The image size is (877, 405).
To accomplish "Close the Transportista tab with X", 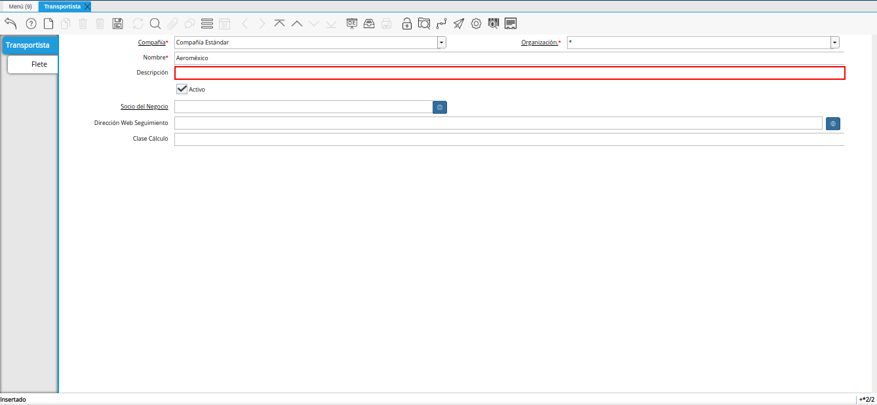I will (88, 7).
